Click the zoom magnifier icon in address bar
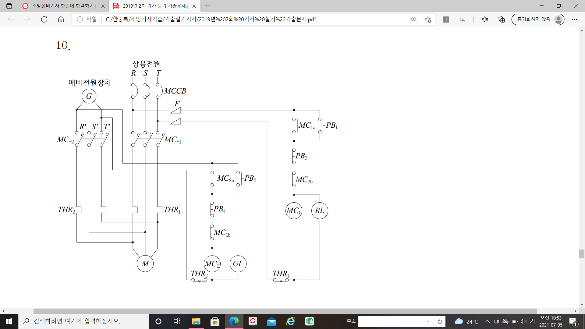 [414, 19]
